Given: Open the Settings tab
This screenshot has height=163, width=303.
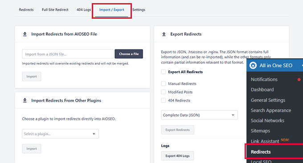Looking at the screenshot, I should click(x=139, y=10).
